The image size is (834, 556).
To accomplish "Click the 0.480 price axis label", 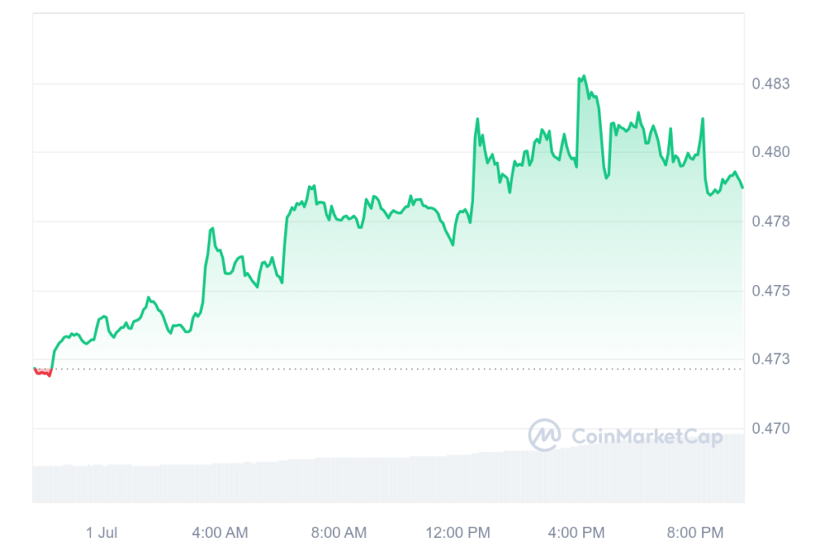I will pos(770,152).
